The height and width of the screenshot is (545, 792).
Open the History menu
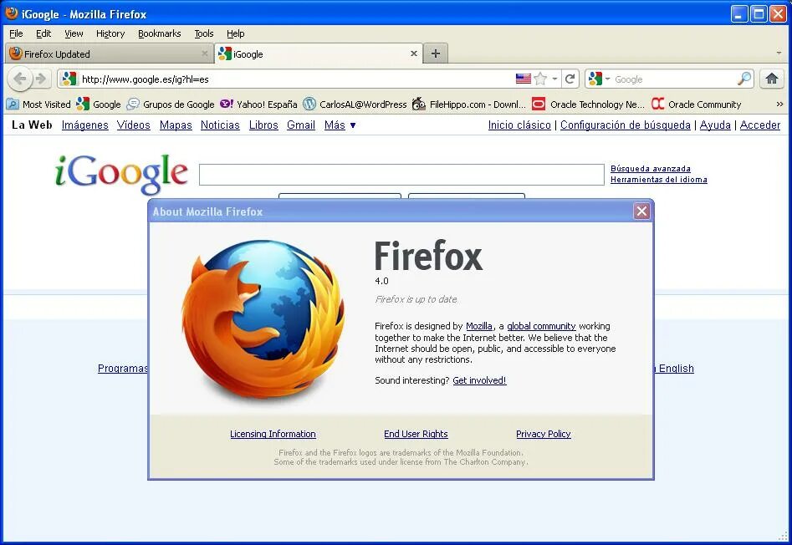(110, 33)
